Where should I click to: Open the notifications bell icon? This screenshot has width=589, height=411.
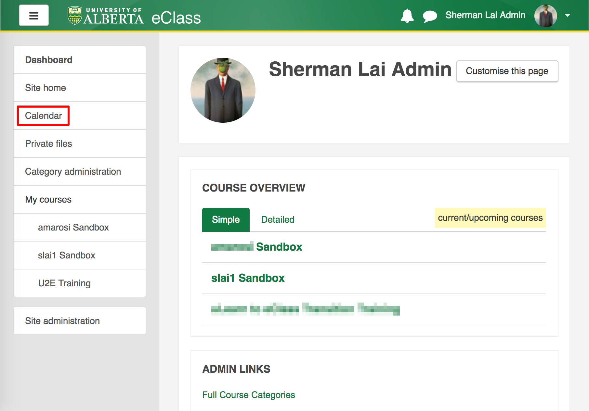[407, 16]
